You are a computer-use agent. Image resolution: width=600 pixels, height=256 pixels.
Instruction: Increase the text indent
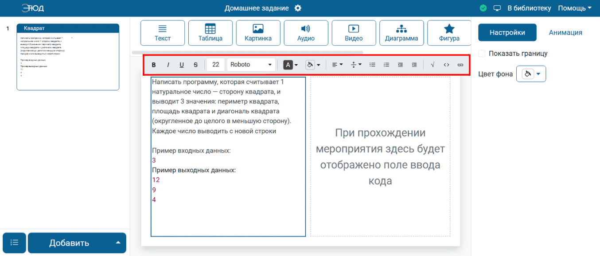point(414,65)
